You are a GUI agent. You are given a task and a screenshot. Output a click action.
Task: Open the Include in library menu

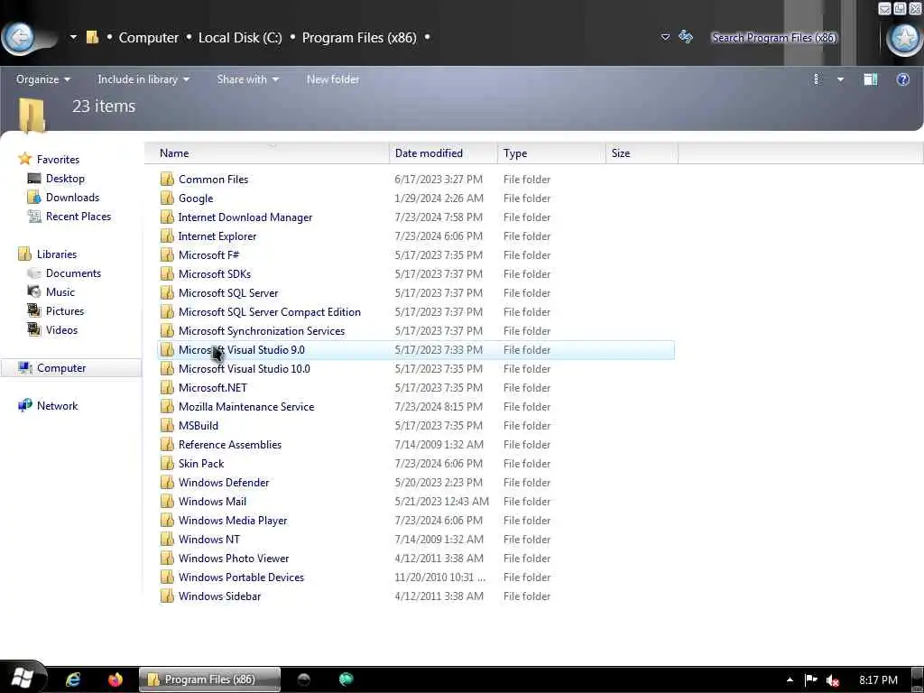coord(143,79)
